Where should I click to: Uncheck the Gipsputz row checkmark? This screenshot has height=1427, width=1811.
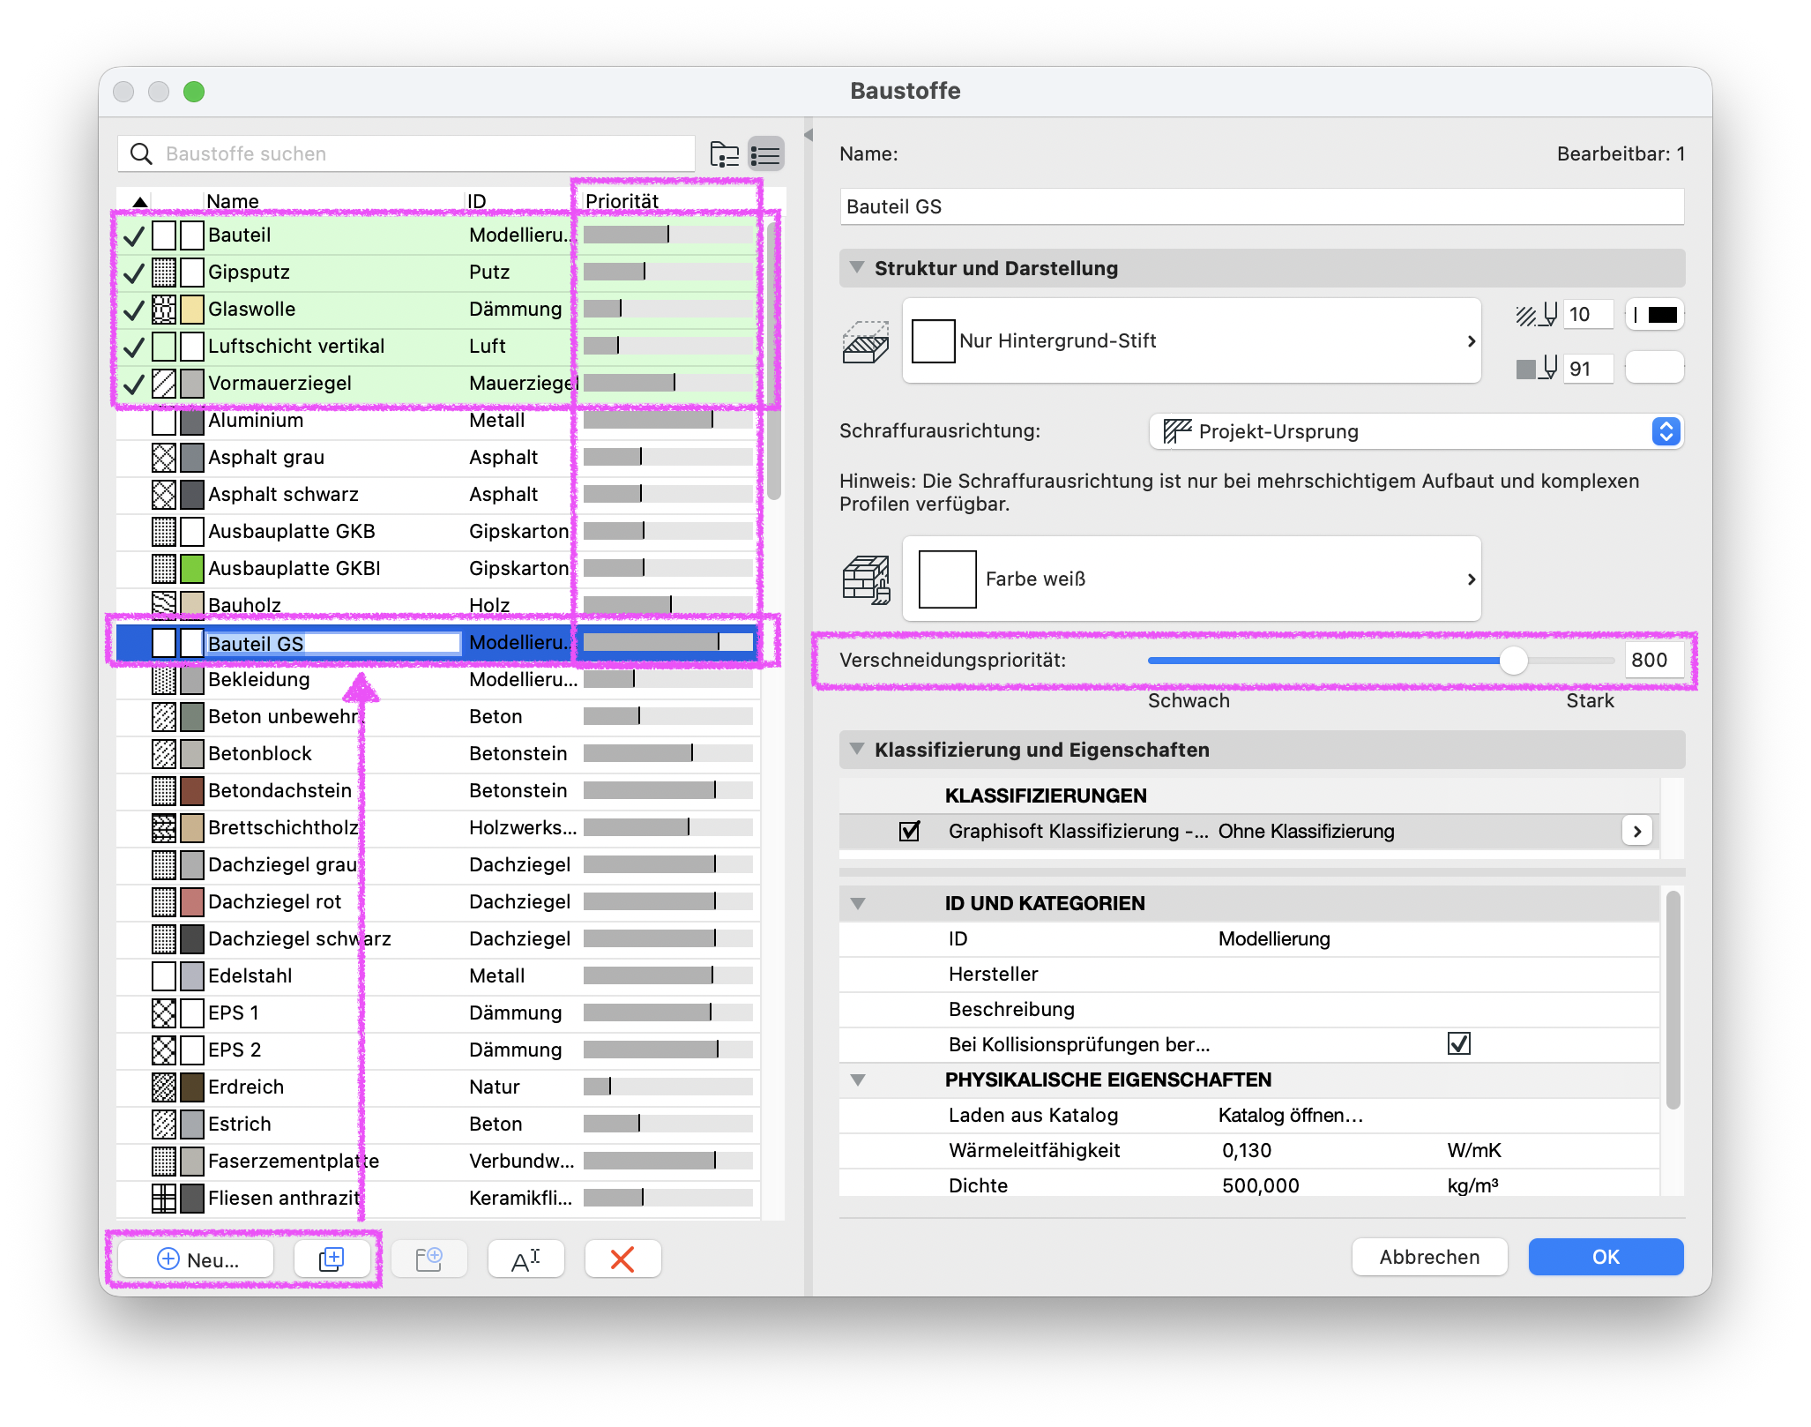pos(133,273)
